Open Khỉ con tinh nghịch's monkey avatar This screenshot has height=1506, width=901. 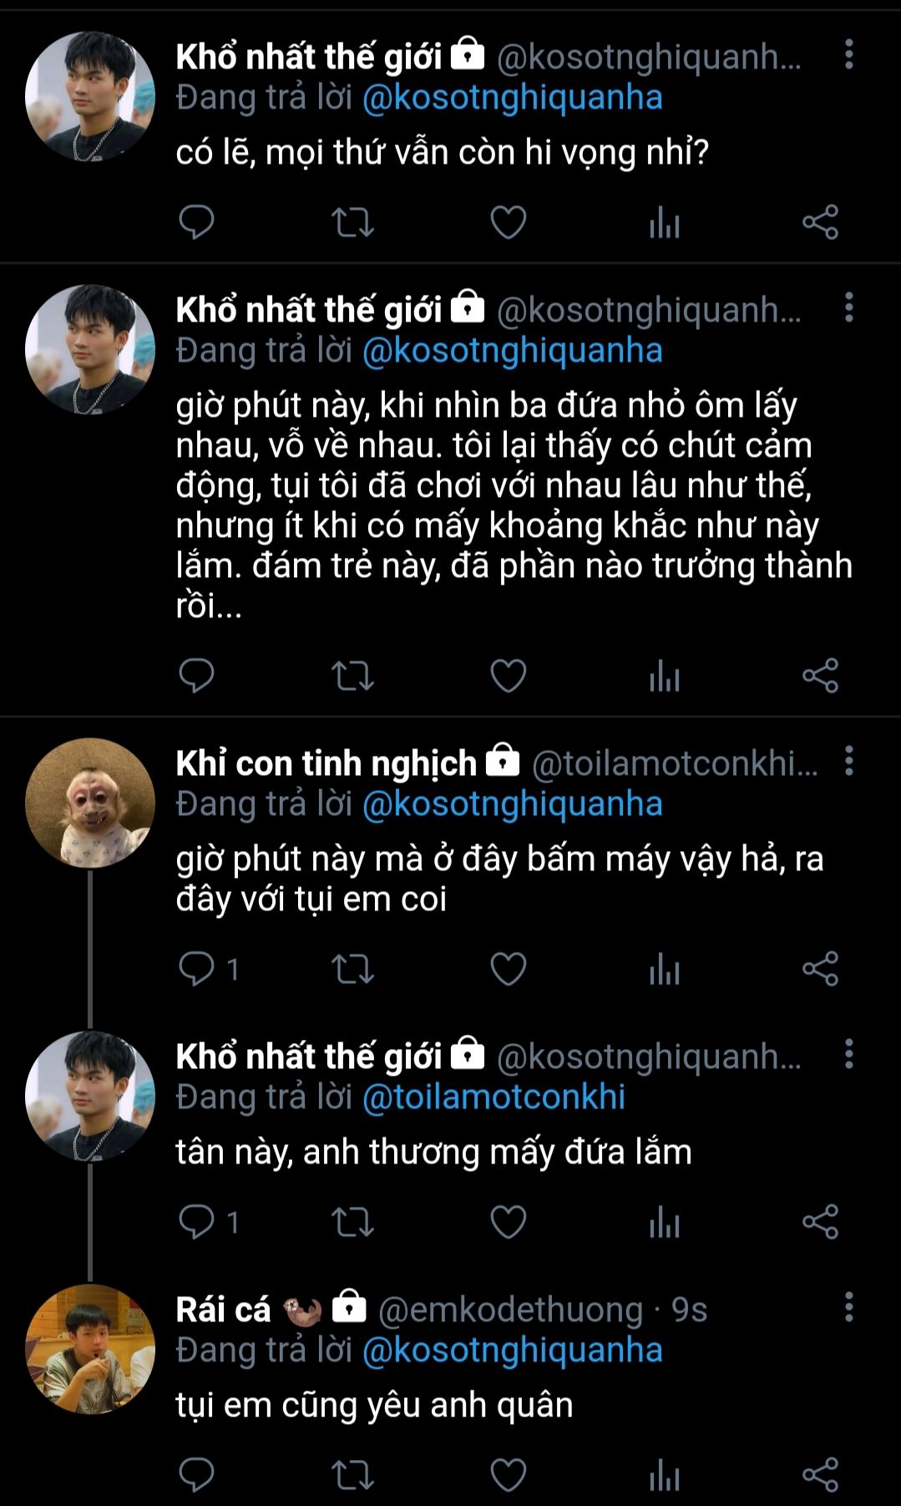pos(90,803)
